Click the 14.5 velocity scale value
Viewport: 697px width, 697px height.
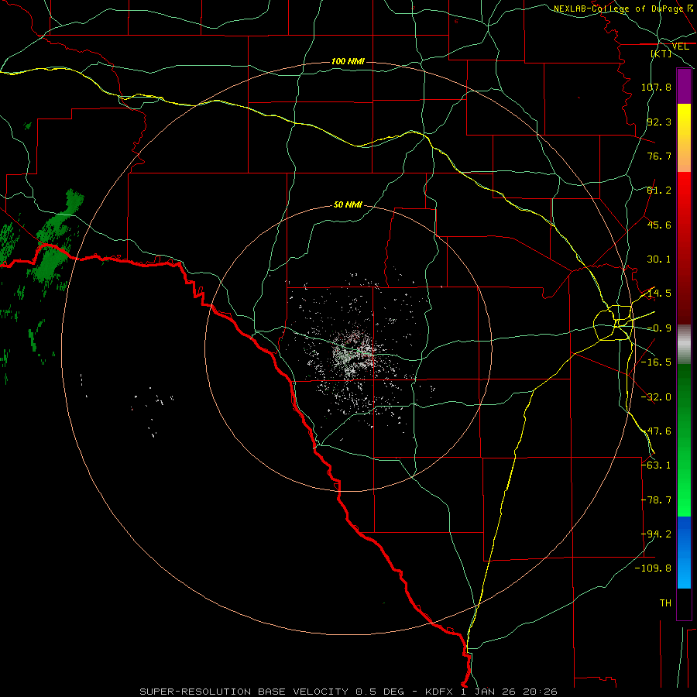point(659,294)
